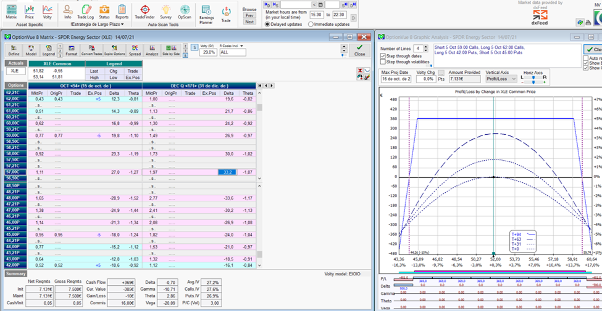
Task: Adjust Horiz Axis L-R slider
Action: [x=533, y=78]
